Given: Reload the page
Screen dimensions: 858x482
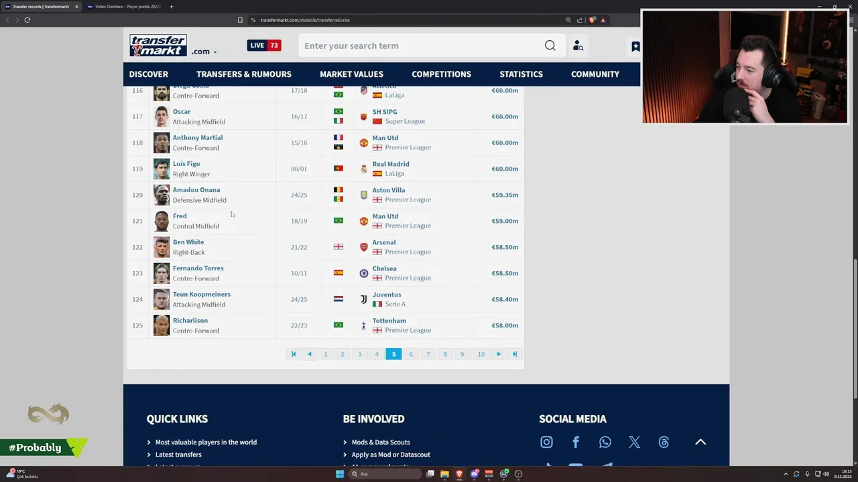Looking at the screenshot, I should coord(27,20).
